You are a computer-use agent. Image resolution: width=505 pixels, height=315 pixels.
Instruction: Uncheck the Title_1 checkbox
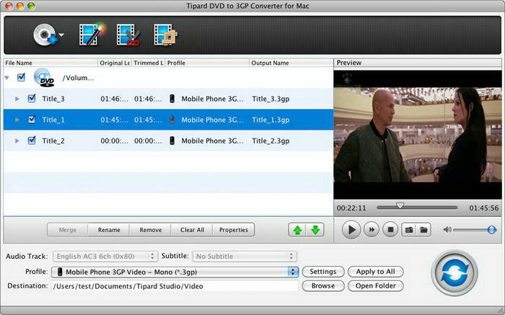click(32, 120)
